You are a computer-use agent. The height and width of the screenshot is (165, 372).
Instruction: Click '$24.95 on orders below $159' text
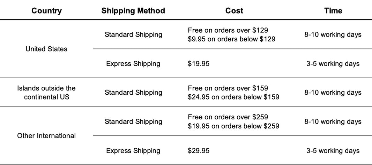(233, 97)
